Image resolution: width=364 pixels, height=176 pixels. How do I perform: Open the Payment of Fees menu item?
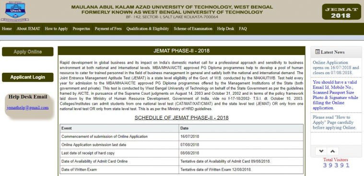[108, 29]
